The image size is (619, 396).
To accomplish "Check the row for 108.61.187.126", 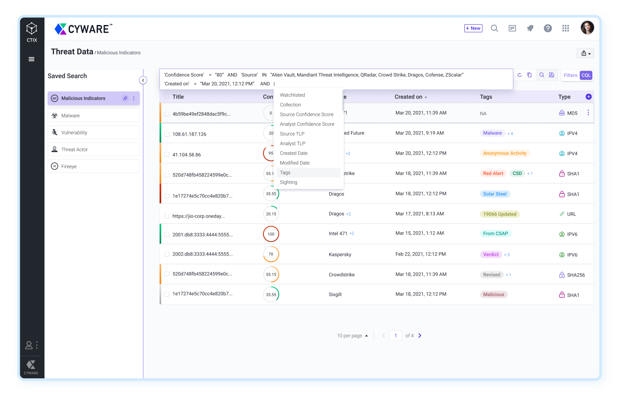I will tap(167, 134).
